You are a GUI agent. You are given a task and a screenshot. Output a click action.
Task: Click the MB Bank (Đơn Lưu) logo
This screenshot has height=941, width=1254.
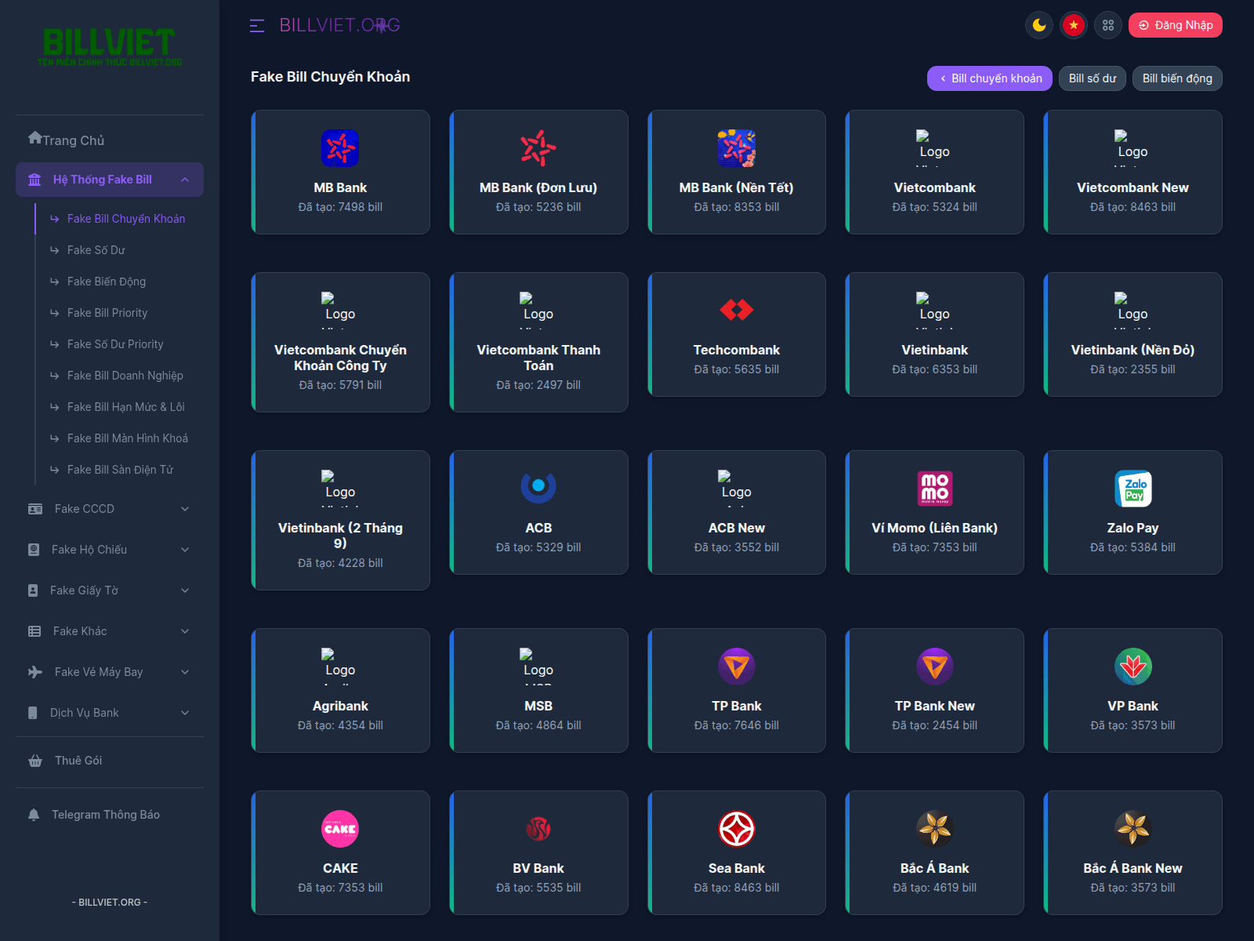point(538,148)
